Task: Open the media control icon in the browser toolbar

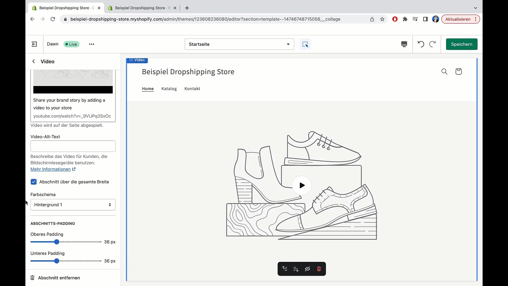Action: (x=415, y=19)
